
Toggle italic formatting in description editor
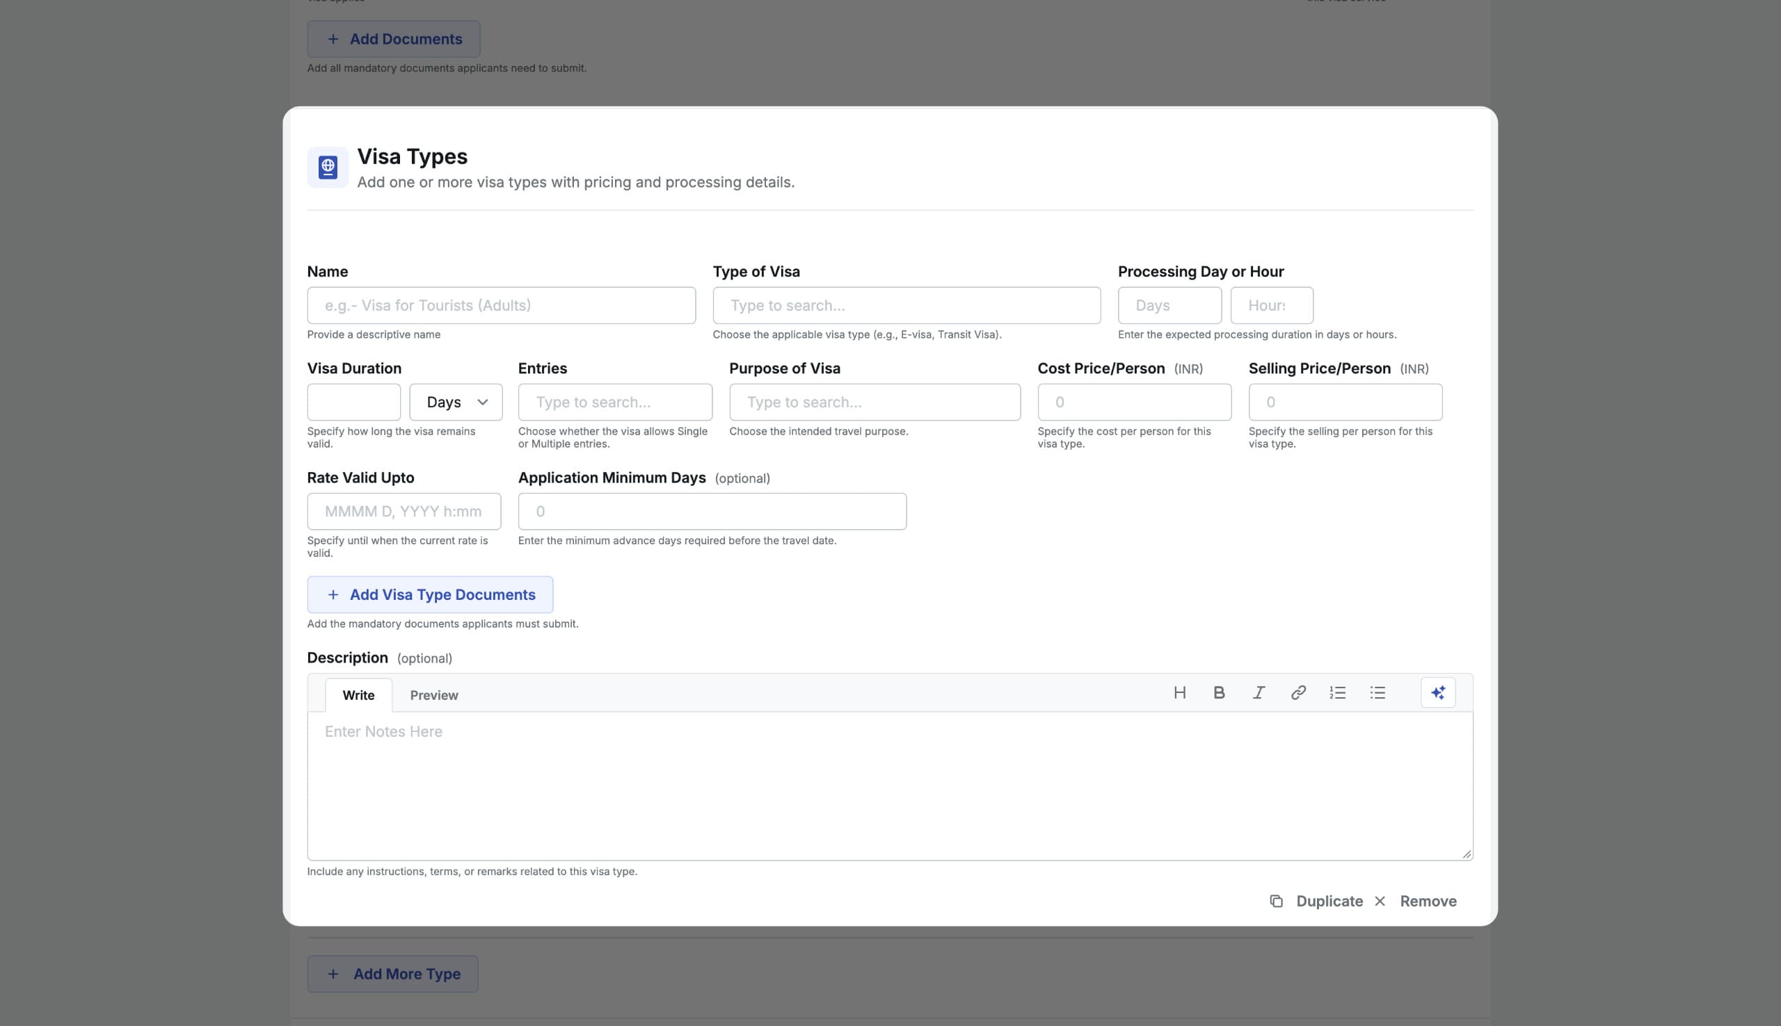point(1259,693)
